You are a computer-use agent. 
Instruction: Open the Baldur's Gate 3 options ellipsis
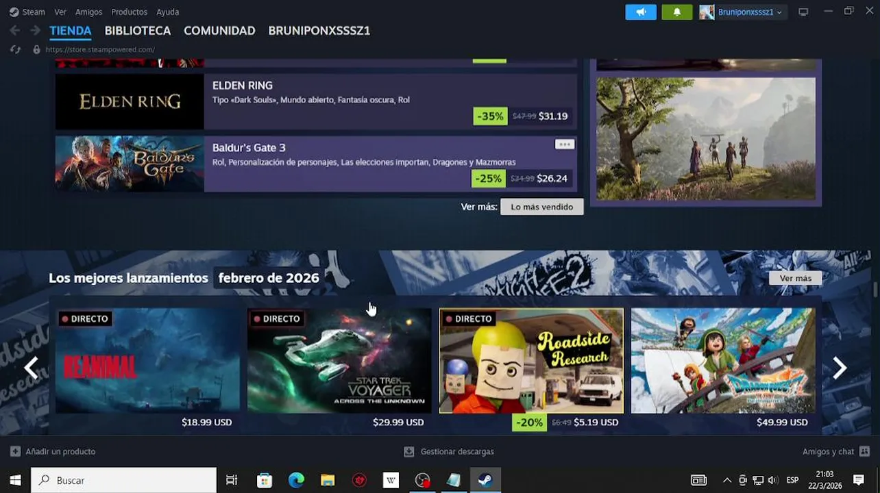click(x=564, y=144)
